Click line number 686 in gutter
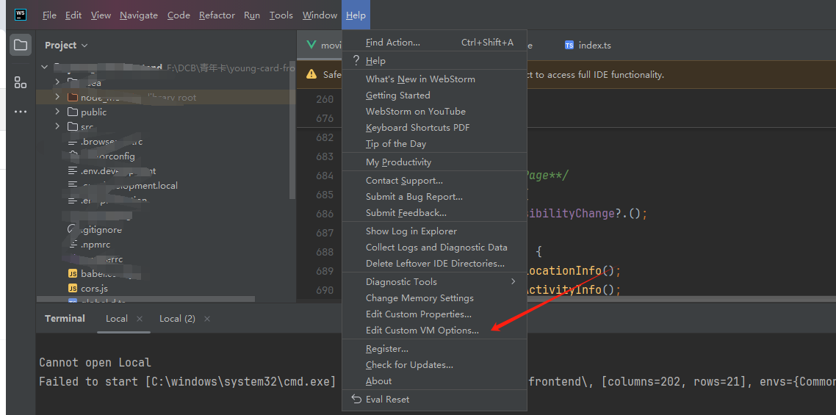The height and width of the screenshot is (415, 836). [x=324, y=214]
